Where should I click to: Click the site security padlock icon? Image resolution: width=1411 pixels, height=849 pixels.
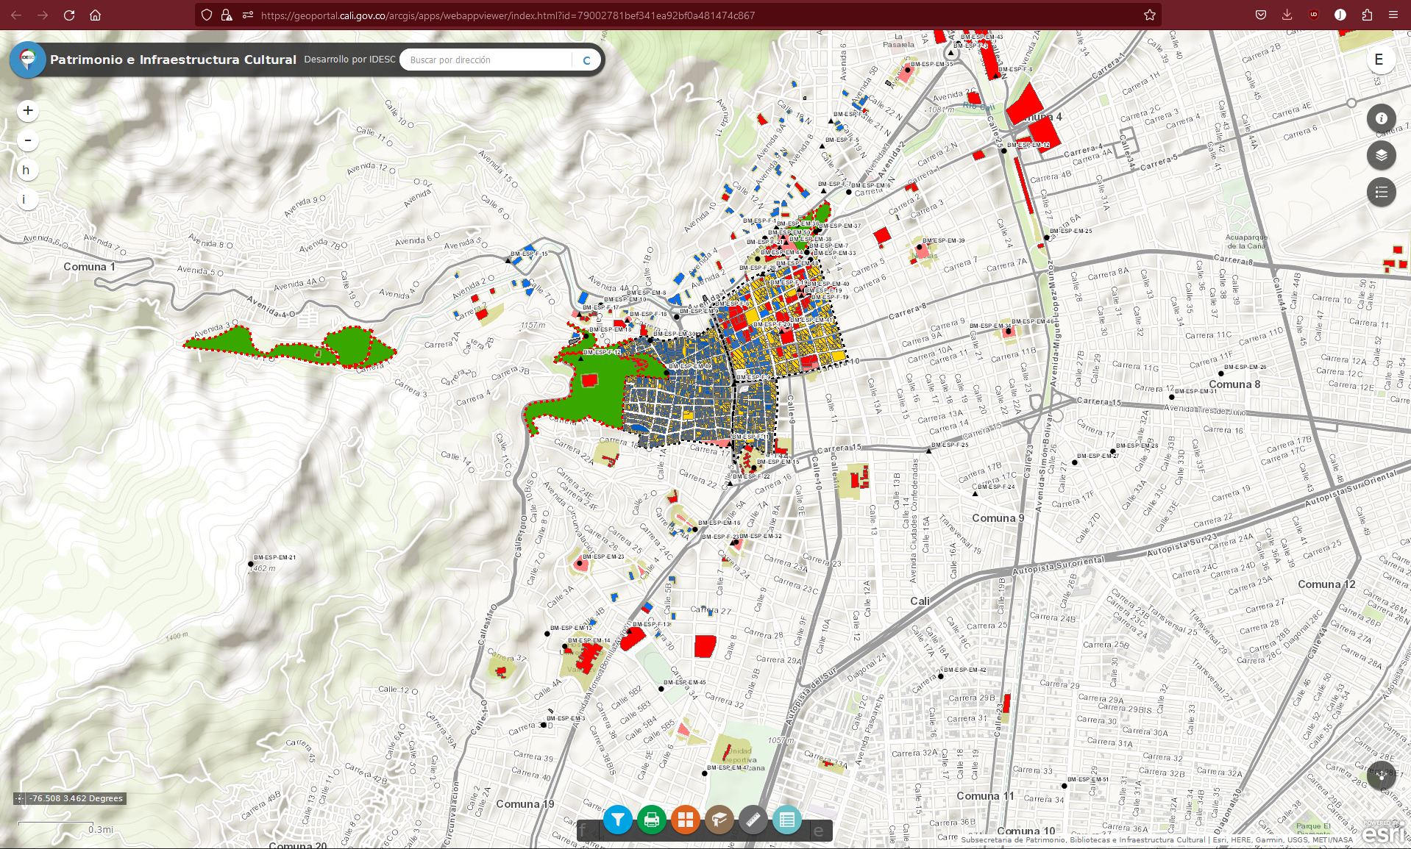227,15
